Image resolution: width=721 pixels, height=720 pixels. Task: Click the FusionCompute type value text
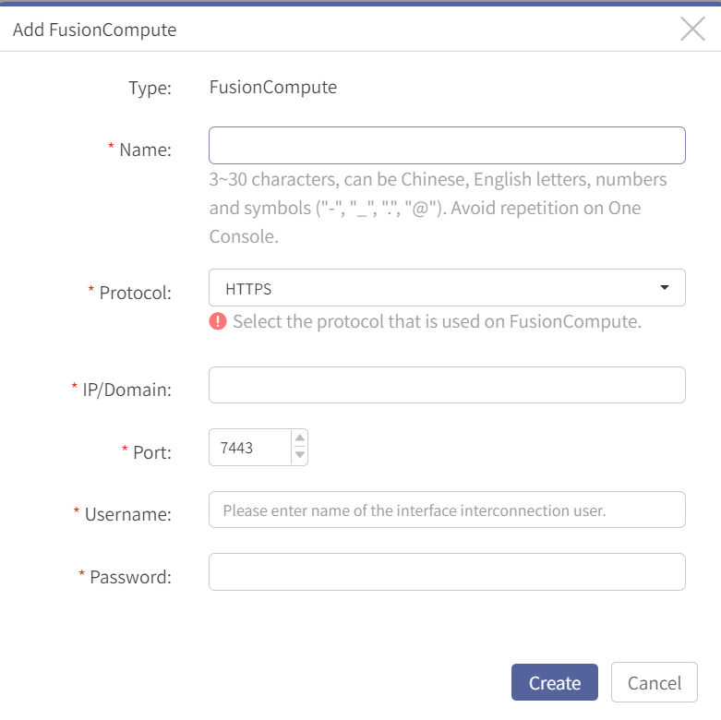pos(273,88)
